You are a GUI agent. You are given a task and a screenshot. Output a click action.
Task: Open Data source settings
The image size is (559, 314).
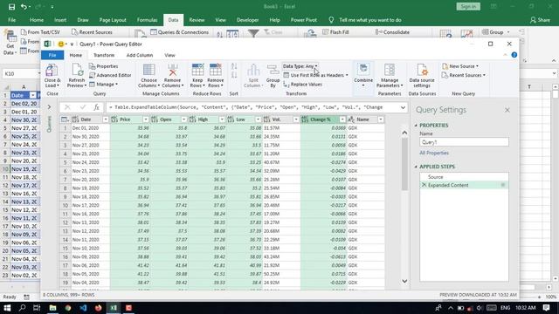422,76
